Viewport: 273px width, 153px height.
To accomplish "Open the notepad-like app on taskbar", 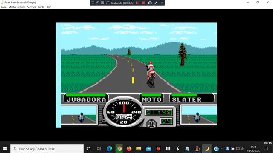I will click(187, 149).
